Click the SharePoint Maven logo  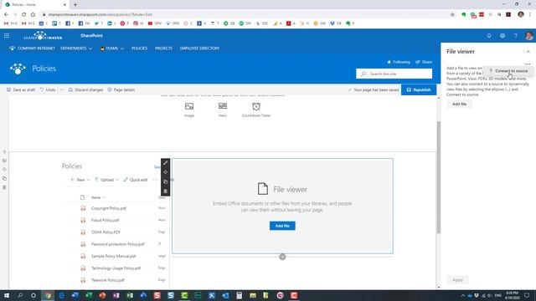tap(43, 35)
